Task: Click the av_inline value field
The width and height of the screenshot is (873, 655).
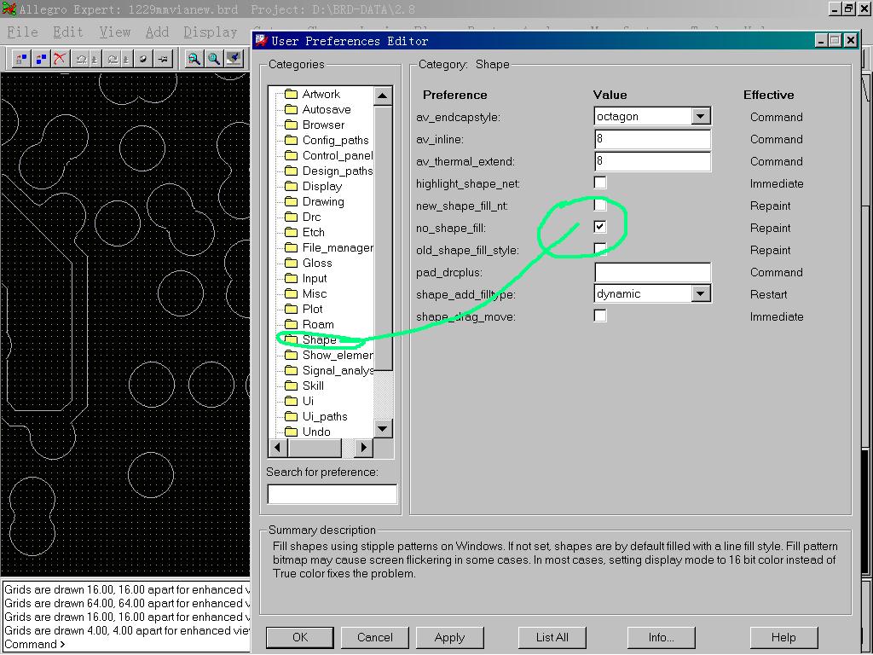Action: coord(652,139)
